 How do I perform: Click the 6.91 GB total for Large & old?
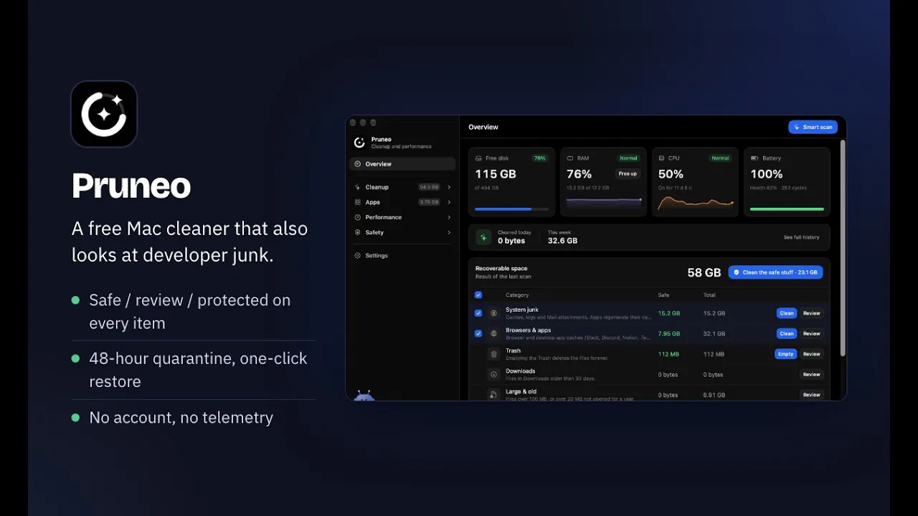[x=714, y=395]
